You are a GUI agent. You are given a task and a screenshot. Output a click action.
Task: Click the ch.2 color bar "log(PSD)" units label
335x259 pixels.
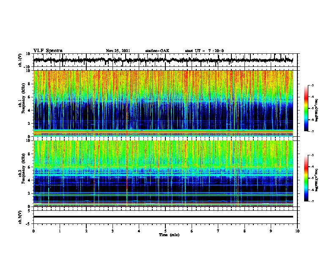pyautogui.click(x=317, y=180)
